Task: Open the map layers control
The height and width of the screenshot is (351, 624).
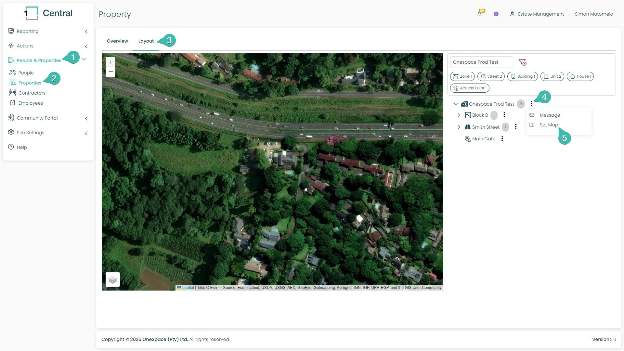Action: pos(113,279)
